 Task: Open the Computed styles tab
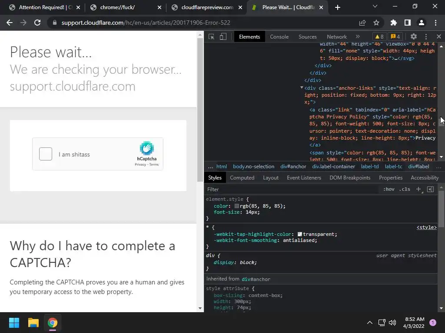pos(242,178)
